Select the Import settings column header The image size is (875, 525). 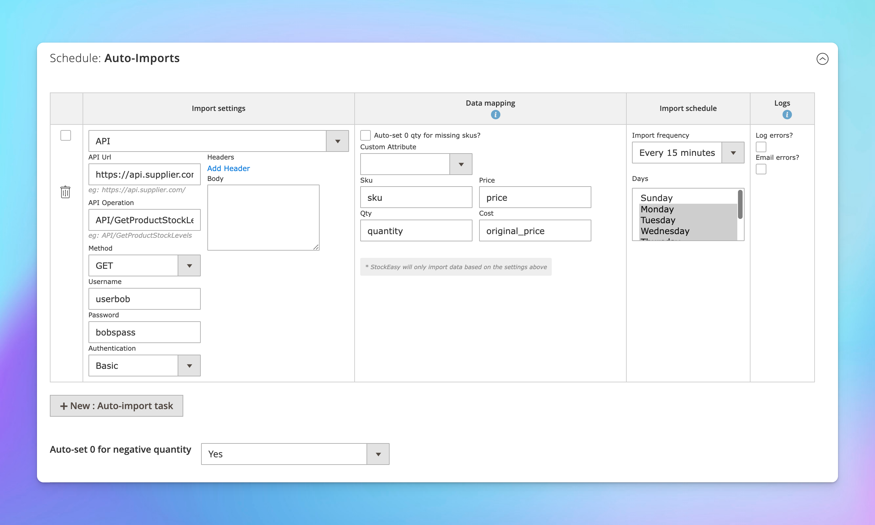219,108
